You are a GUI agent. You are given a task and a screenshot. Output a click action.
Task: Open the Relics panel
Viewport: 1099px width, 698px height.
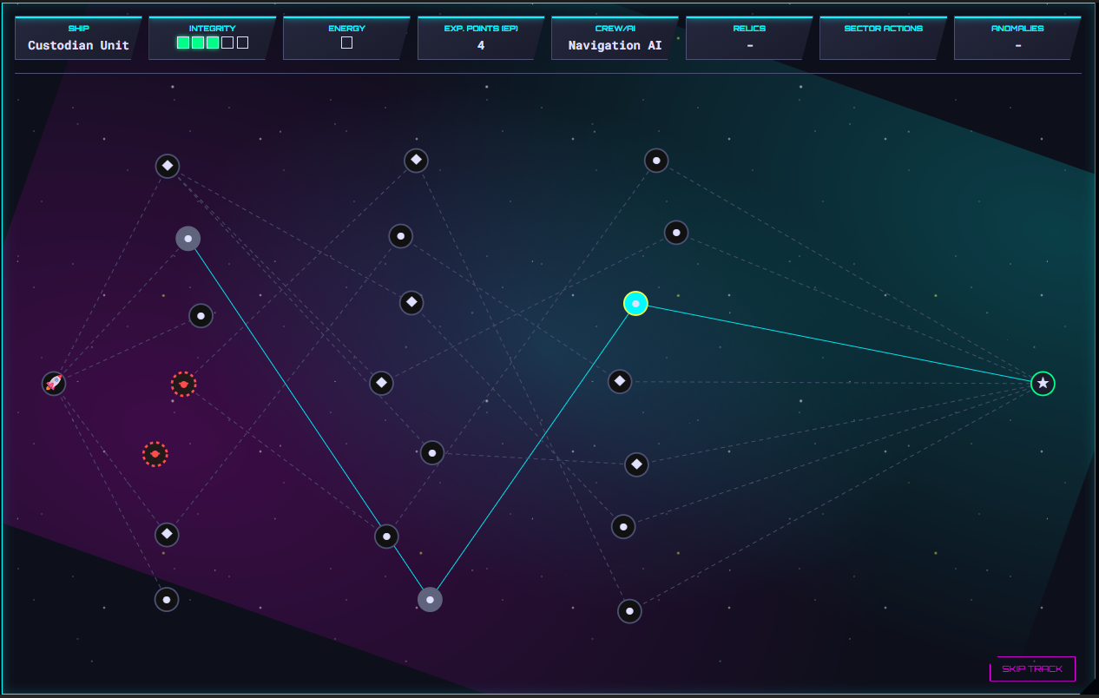click(x=749, y=38)
